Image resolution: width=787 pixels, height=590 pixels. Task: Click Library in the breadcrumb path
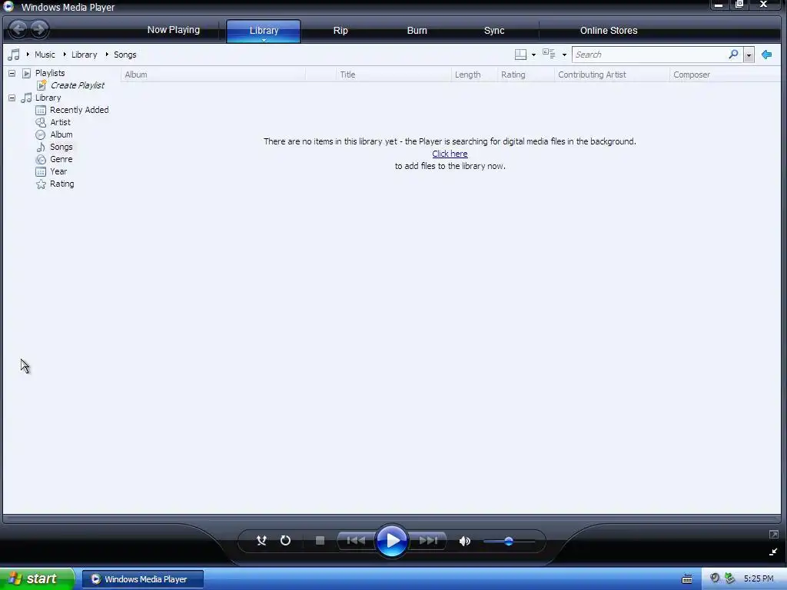84,55
